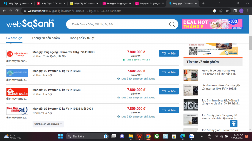Open the share page icon

(x=221, y=11)
